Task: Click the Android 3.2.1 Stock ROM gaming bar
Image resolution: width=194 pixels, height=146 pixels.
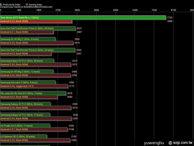Action: coord(27,32)
